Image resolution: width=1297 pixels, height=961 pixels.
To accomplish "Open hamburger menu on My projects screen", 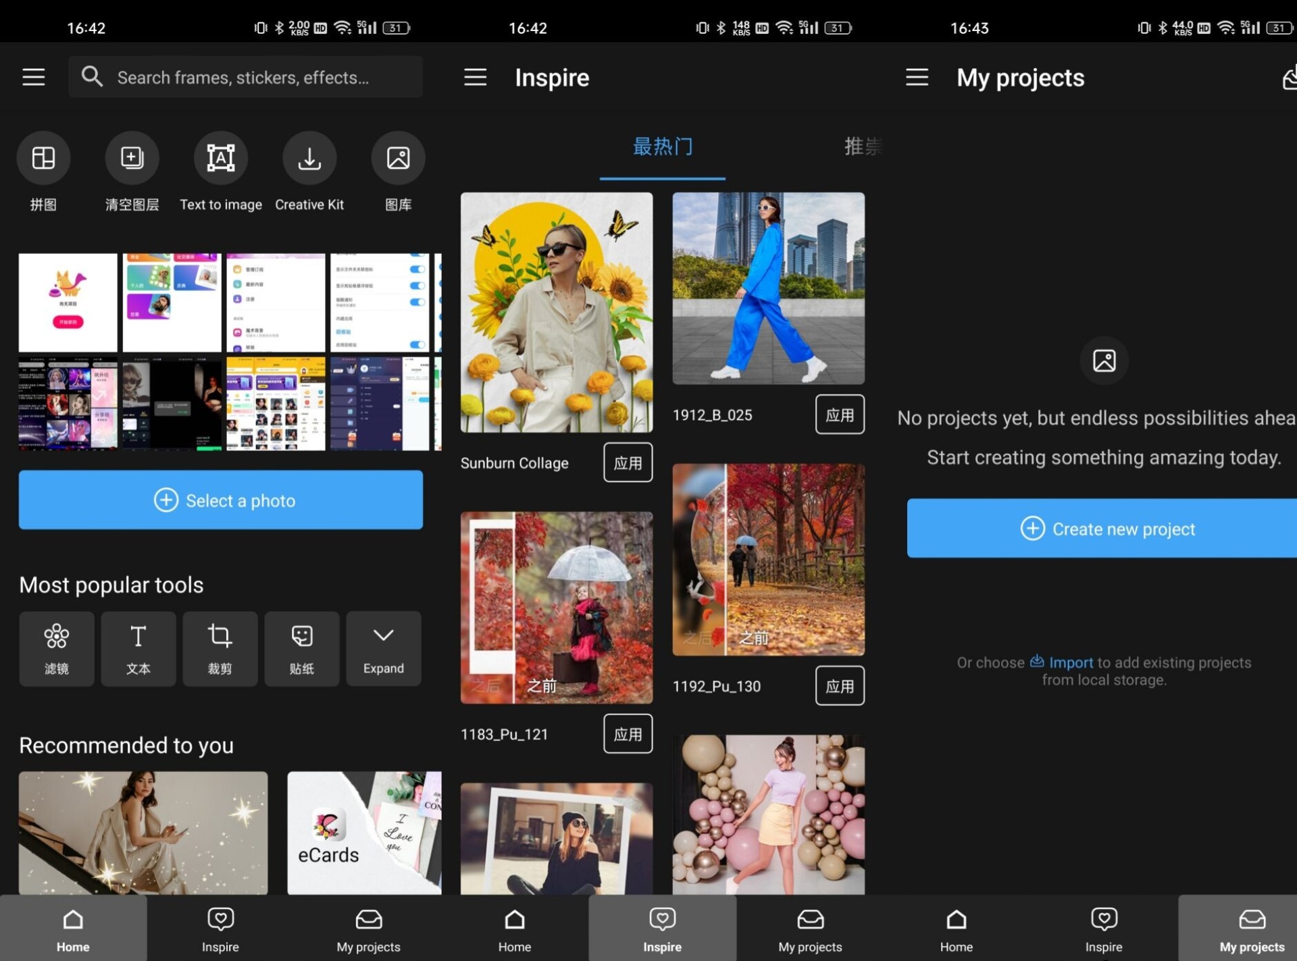I will 917,78.
